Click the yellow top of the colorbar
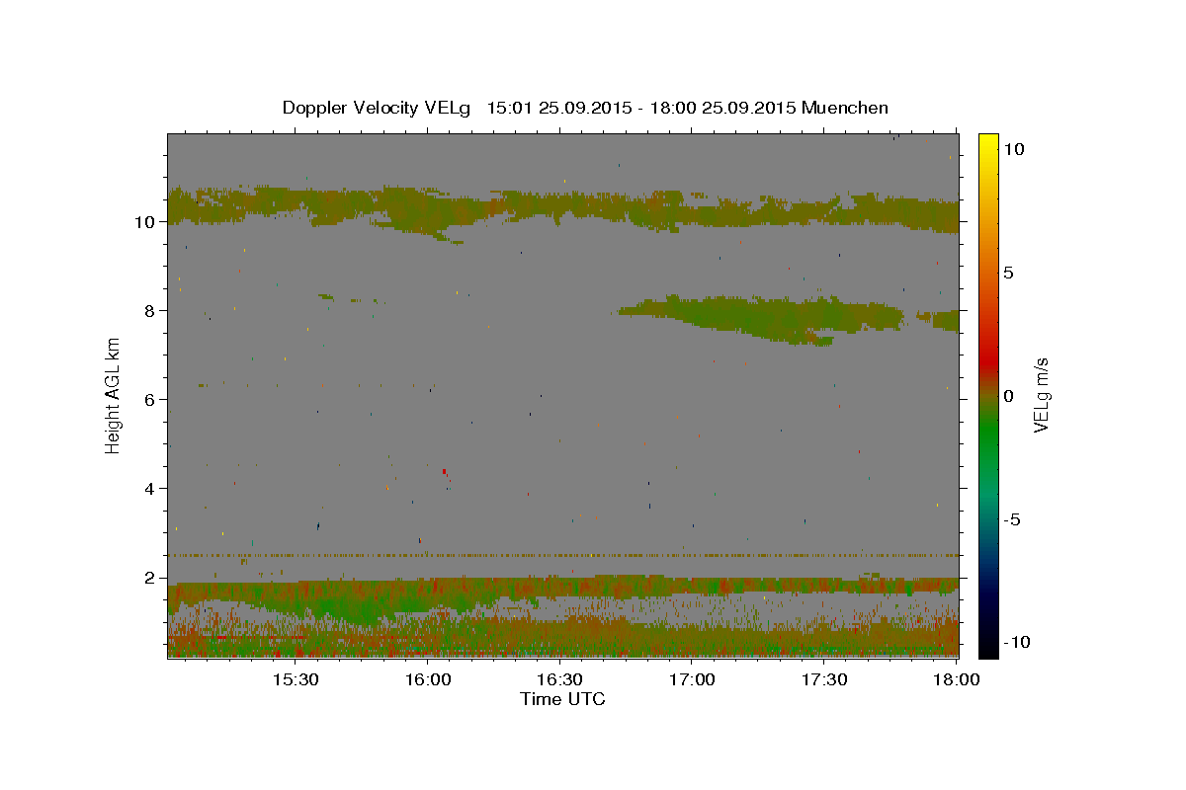This screenshot has height=790, width=1186. click(x=988, y=143)
